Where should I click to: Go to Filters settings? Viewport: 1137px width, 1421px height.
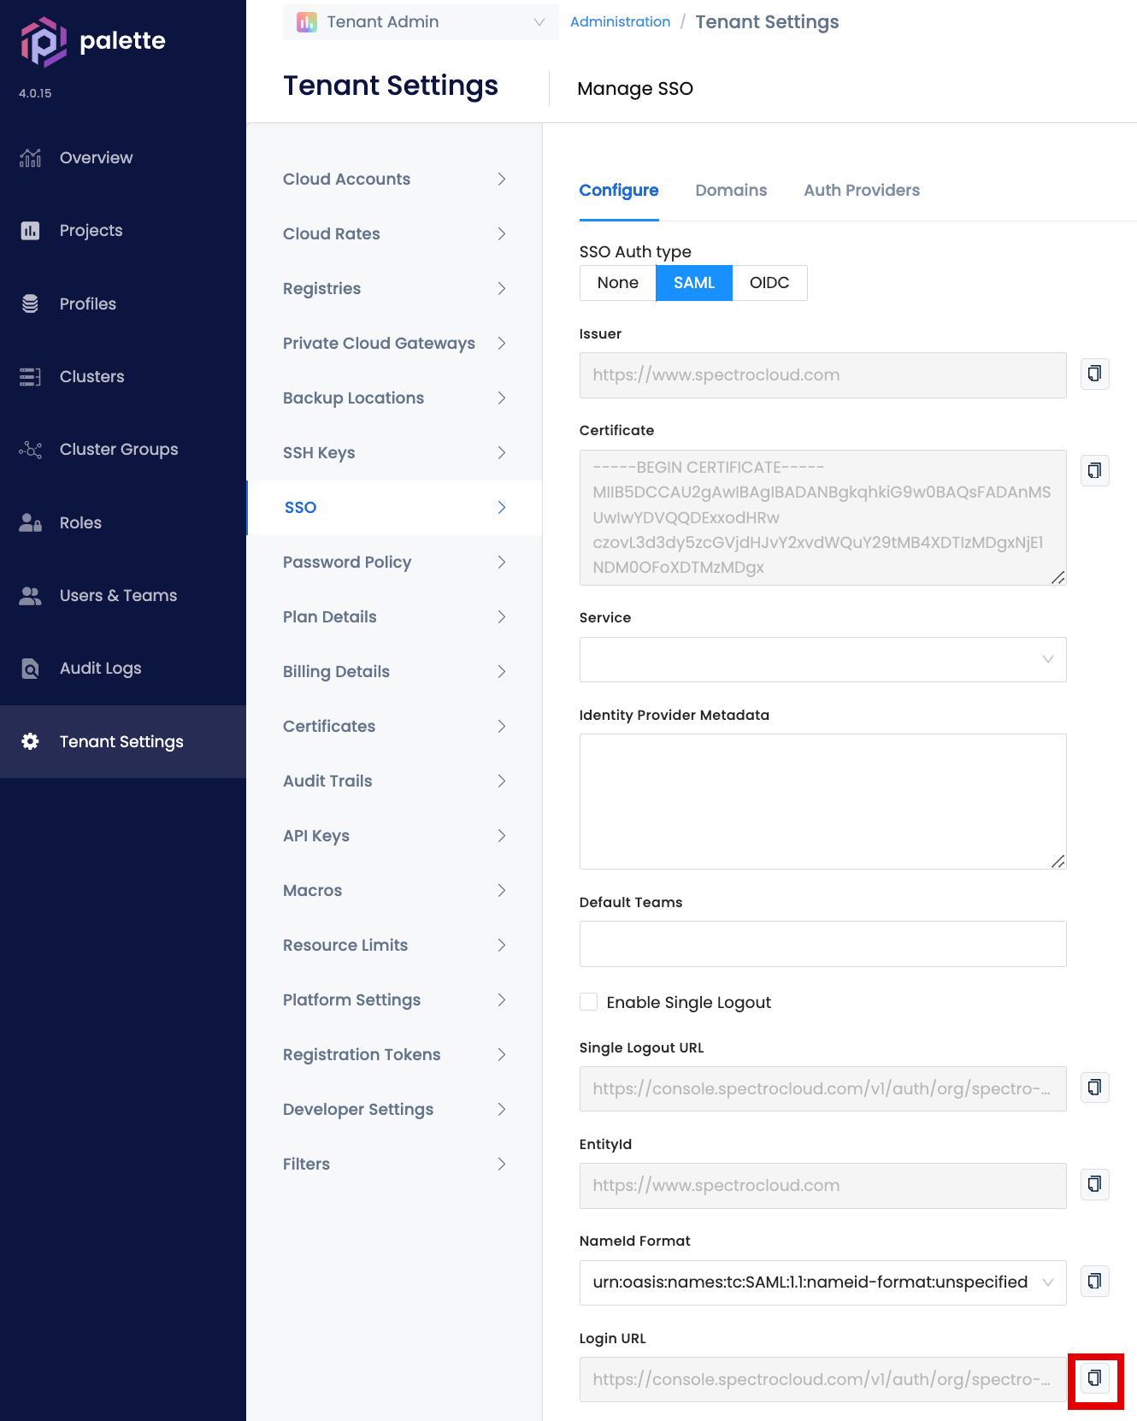point(395,1165)
